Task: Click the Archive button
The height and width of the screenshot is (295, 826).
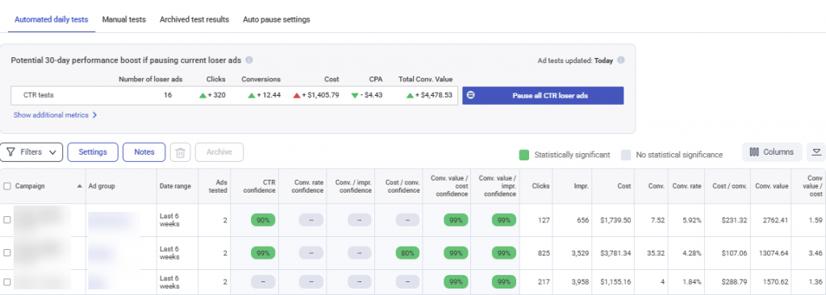Action: (x=219, y=152)
